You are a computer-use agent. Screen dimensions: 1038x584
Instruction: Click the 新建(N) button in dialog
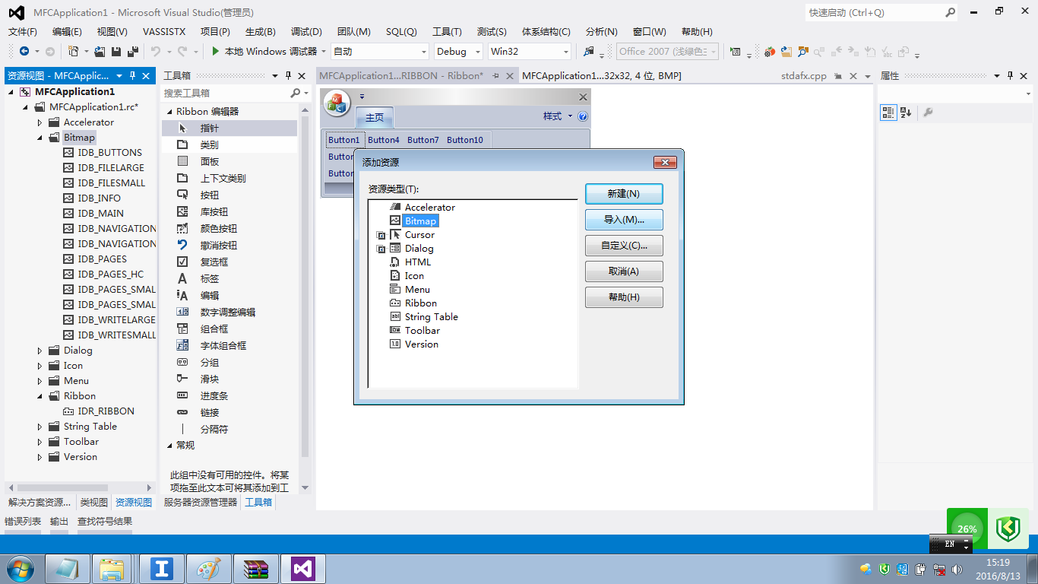pos(623,194)
